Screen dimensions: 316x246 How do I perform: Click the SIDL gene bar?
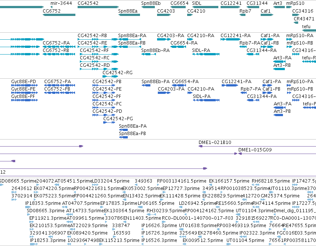[x=205, y=7]
